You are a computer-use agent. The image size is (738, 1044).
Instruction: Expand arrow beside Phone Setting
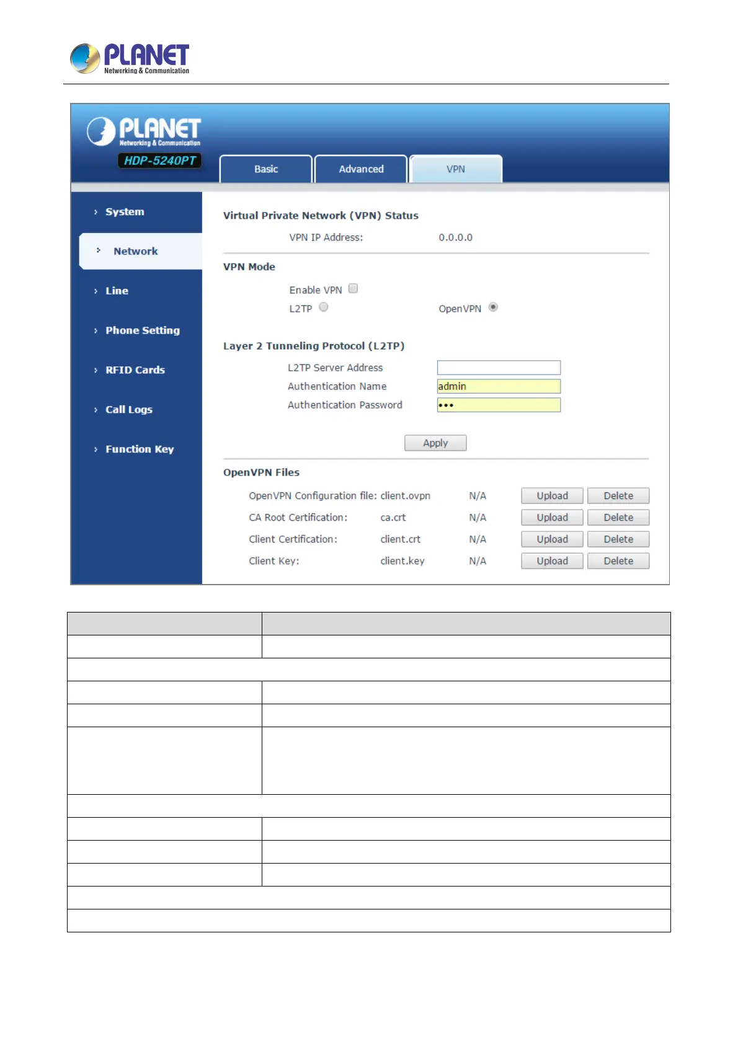pos(96,330)
